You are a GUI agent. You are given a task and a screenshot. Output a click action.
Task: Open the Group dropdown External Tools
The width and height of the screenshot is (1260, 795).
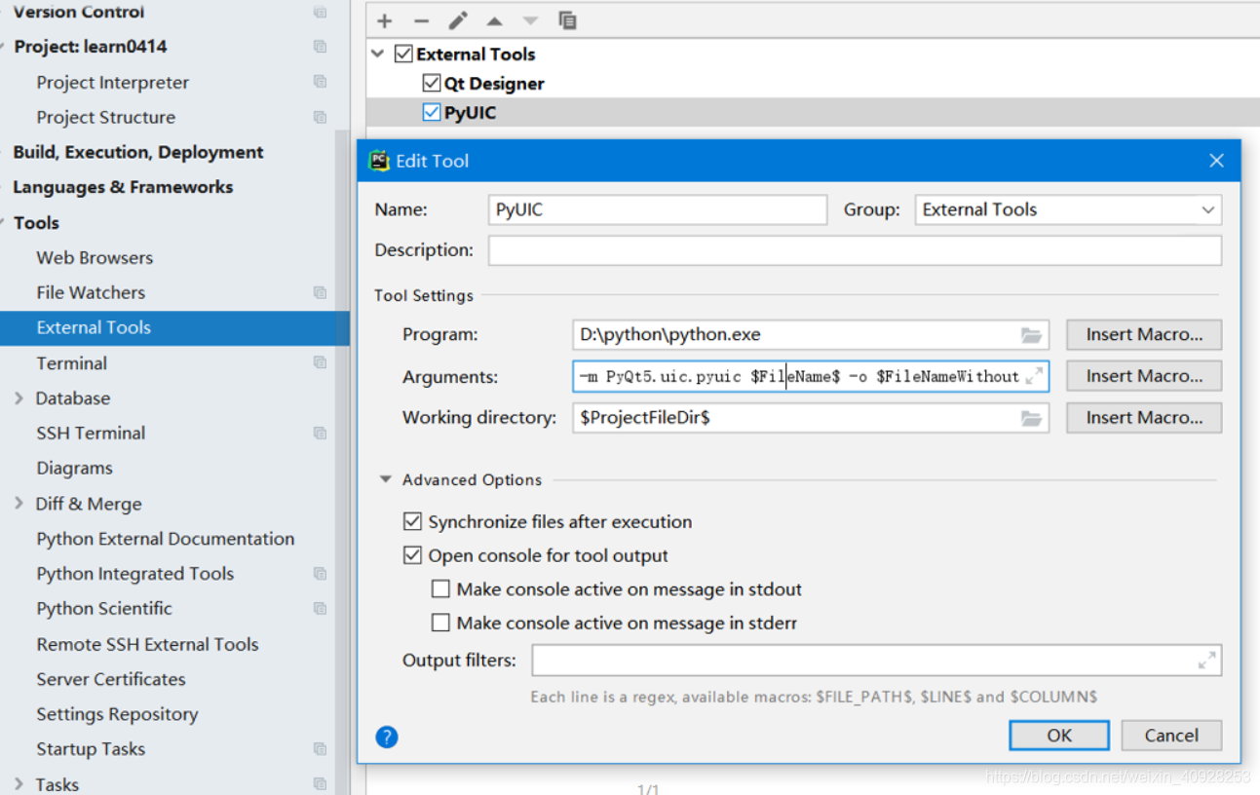1068,209
